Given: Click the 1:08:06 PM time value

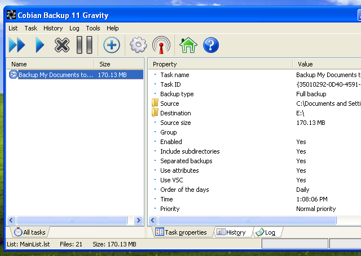Looking at the screenshot, I should click(x=312, y=199).
